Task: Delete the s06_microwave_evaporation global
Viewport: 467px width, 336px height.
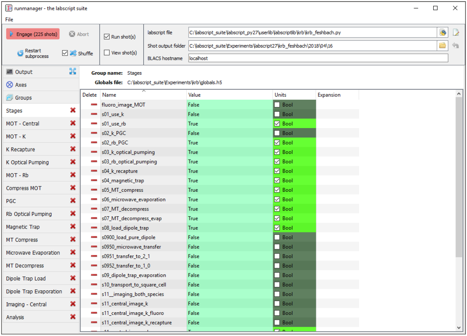Action: coord(94,199)
